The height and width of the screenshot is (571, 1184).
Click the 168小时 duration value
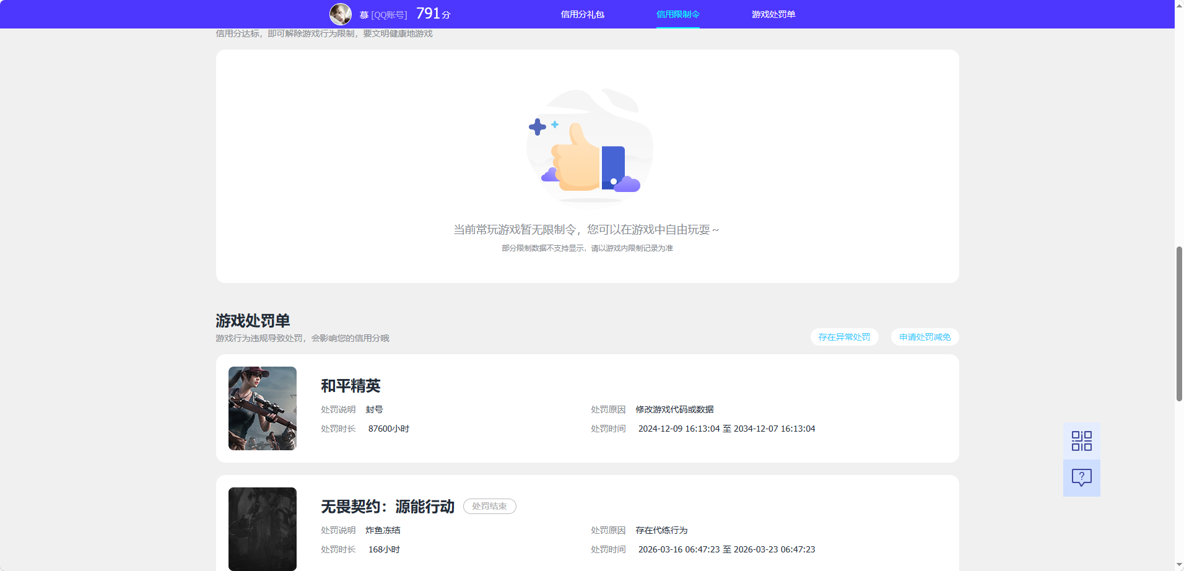[x=384, y=549]
